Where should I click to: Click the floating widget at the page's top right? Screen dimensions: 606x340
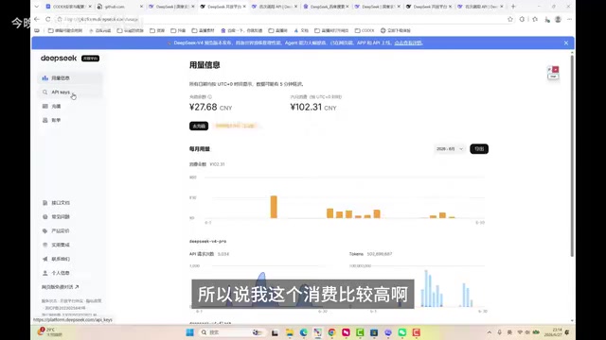click(x=553, y=73)
